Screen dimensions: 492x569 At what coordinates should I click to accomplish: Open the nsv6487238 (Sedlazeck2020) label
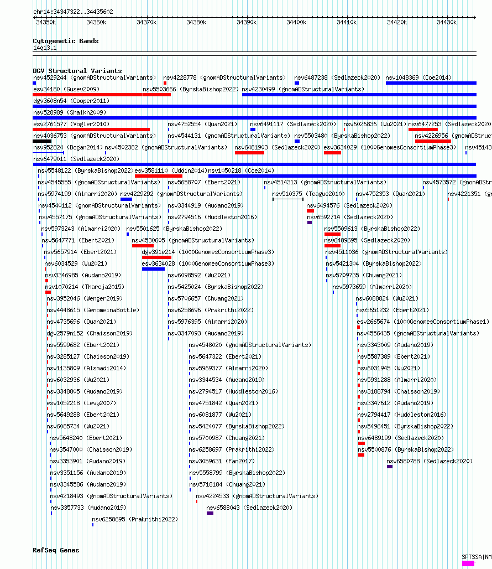click(x=337, y=77)
